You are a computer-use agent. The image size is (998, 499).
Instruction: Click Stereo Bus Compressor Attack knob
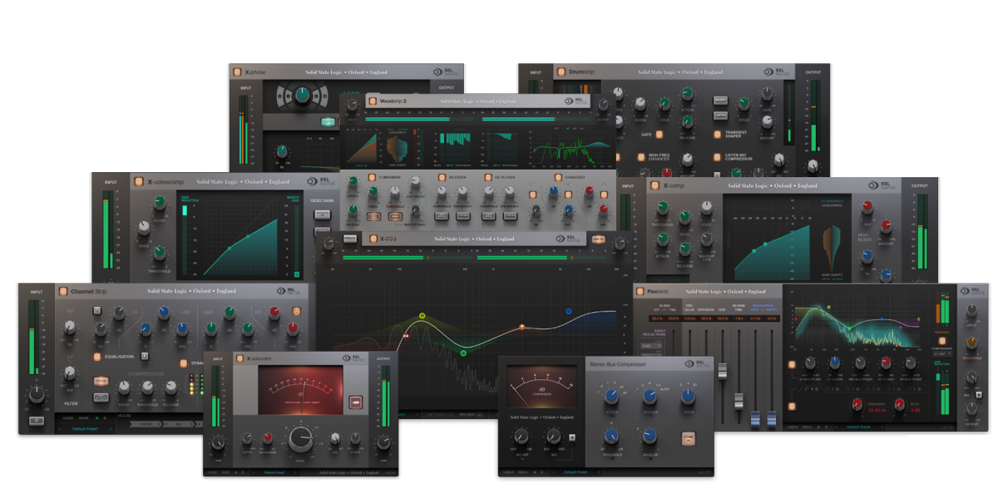tap(610, 396)
